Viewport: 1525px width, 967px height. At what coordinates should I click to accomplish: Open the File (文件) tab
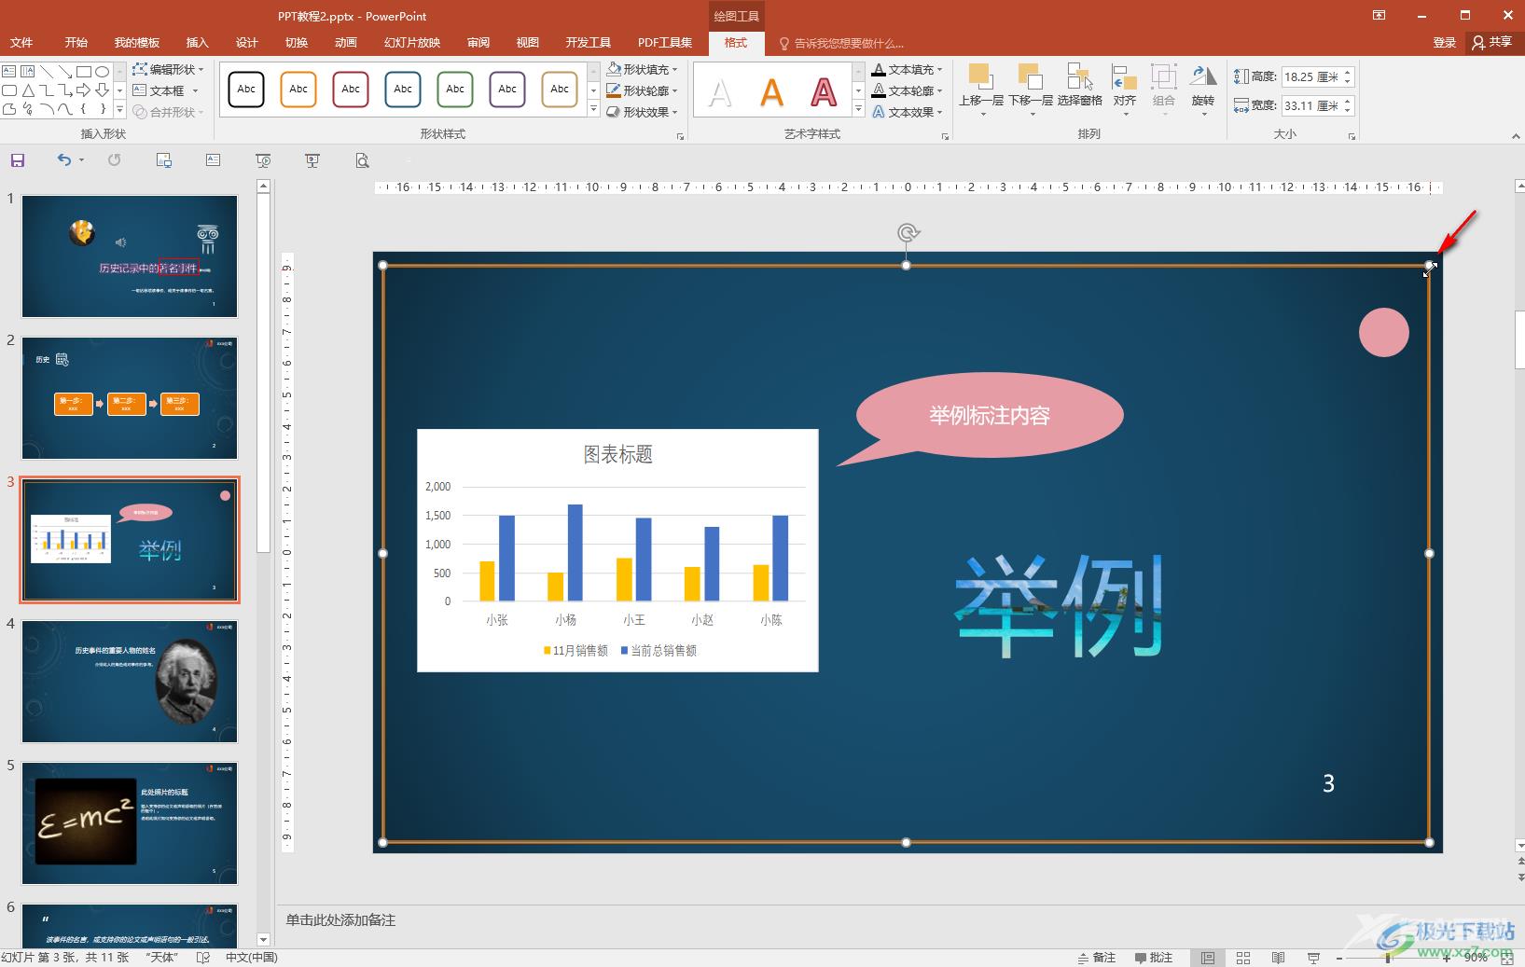(21, 43)
